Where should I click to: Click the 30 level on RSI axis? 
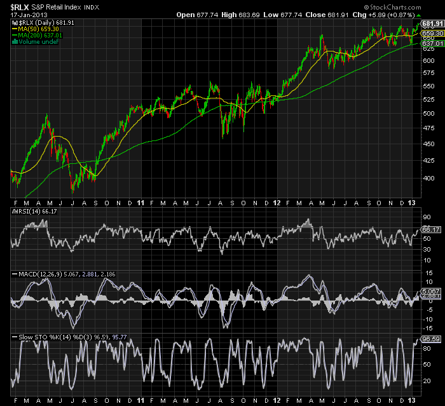tap(427, 250)
